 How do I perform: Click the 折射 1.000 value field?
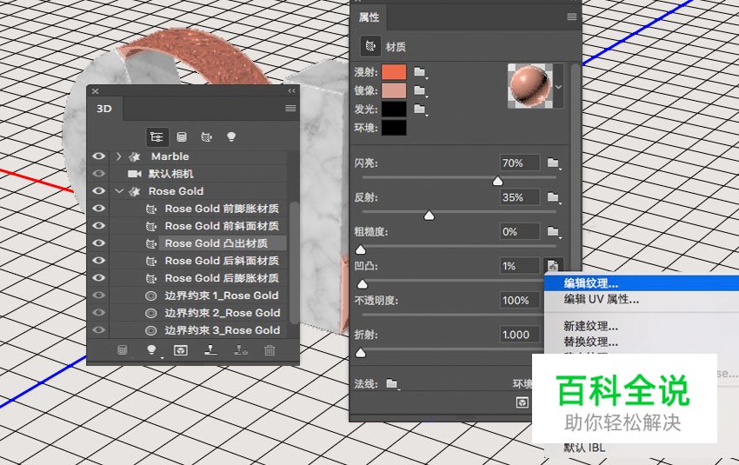(x=520, y=335)
